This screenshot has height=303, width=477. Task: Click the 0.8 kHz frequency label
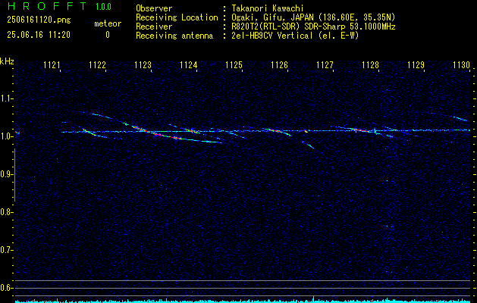point(6,212)
